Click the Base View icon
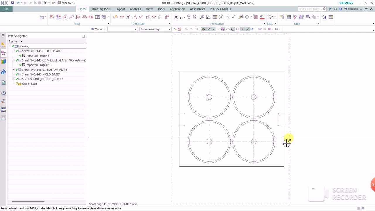375x211 pixels. (59, 17)
